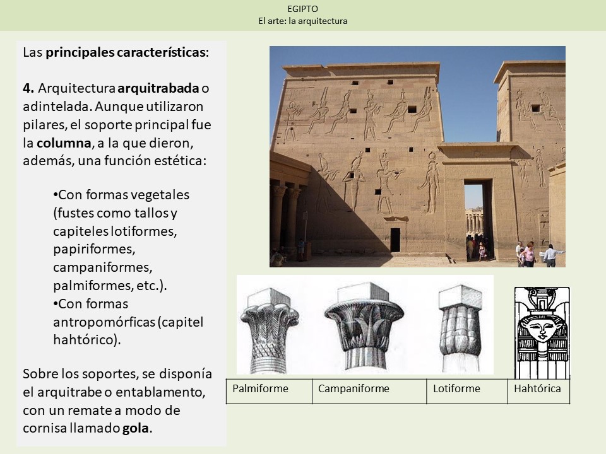
Task: Click the bold word 'arquitrabada'
Action: point(158,88)
